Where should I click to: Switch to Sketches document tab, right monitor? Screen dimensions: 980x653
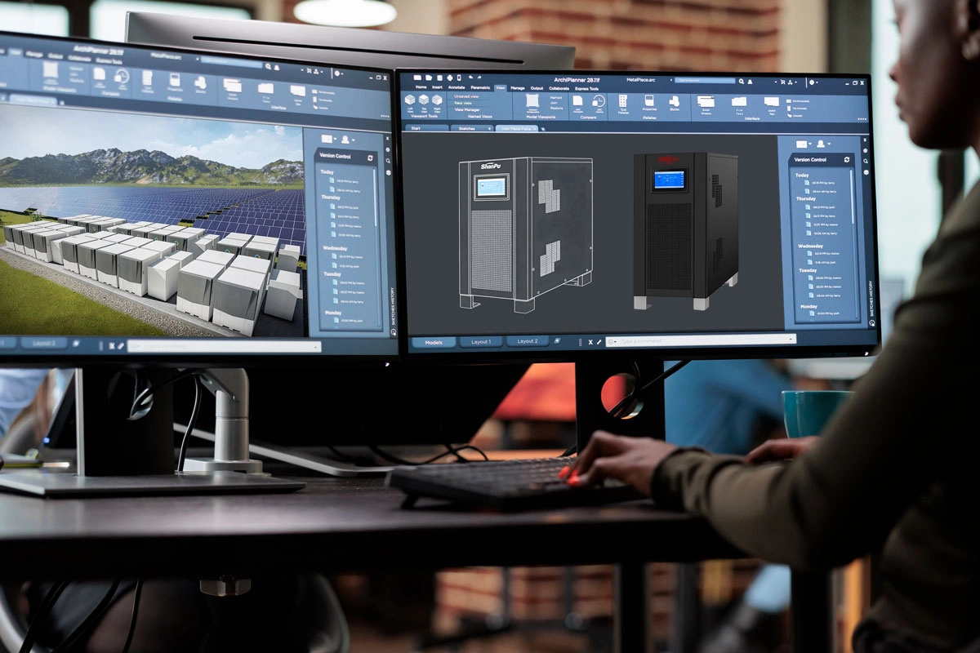(x=472, y=128)
